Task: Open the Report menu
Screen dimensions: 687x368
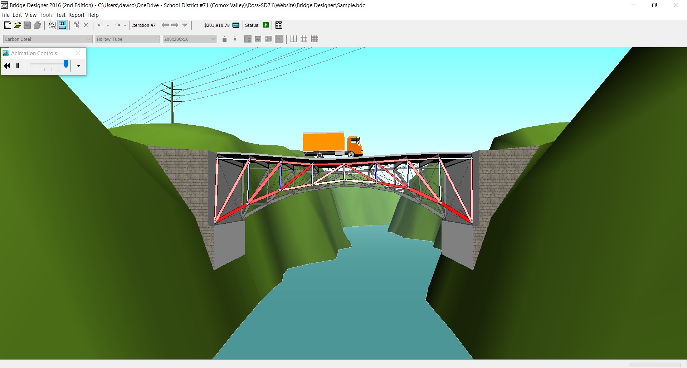Action: [x=76, y=15]
